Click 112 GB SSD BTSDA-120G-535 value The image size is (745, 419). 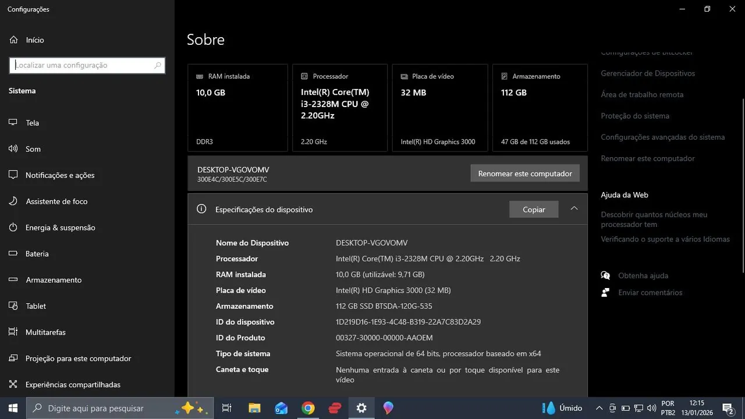tap(384, 306)
